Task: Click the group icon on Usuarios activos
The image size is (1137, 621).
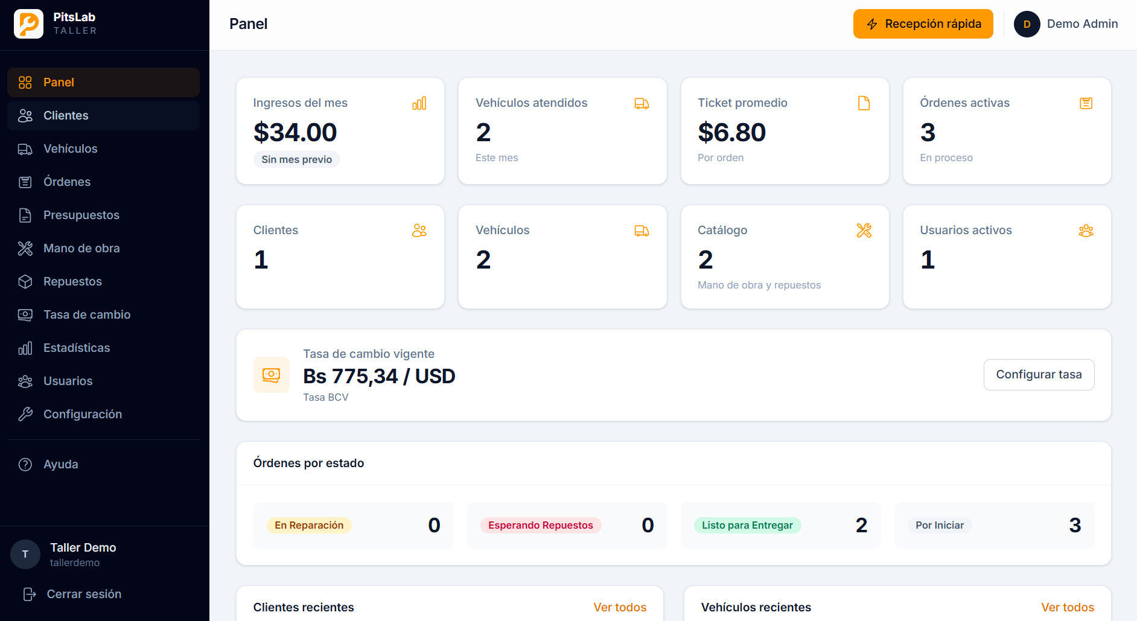Action: click(x=1086, y=231)
